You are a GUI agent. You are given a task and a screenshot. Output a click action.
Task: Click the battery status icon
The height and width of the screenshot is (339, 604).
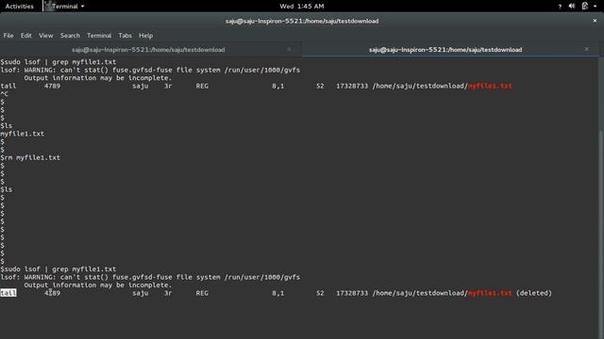(x=585, y=7)
